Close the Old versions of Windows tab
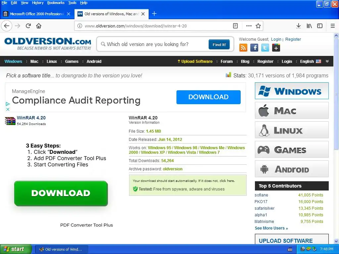 [x=143, y=14]
